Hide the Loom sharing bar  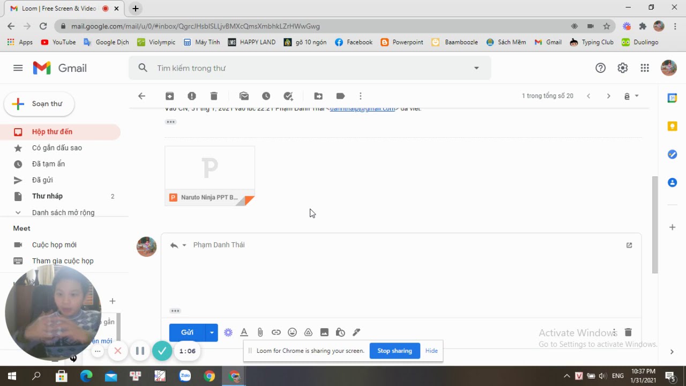[x=431, y=351]
